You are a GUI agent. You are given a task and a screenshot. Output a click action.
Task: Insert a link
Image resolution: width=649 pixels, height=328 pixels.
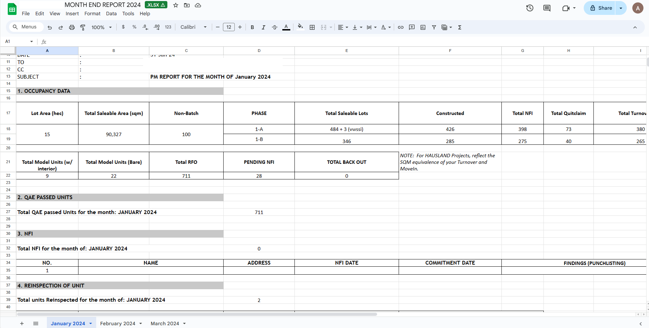(x=401, y=27)
